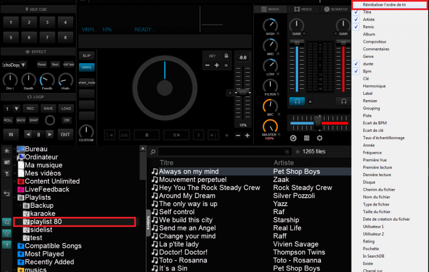429x272 pixels.
Task: Open the EchoDoppler effect dropdown
Action: 24,65
